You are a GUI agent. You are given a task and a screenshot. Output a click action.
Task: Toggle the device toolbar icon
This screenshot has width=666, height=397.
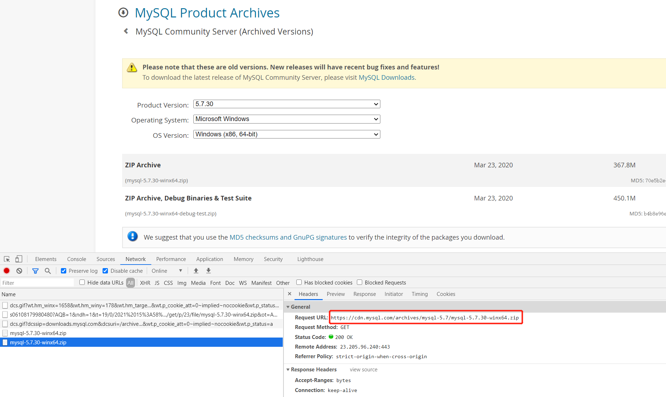tap(19, 259)
